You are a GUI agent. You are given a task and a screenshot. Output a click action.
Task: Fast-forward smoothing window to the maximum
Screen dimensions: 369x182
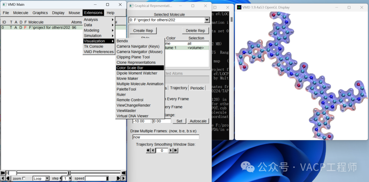(176, 151)
